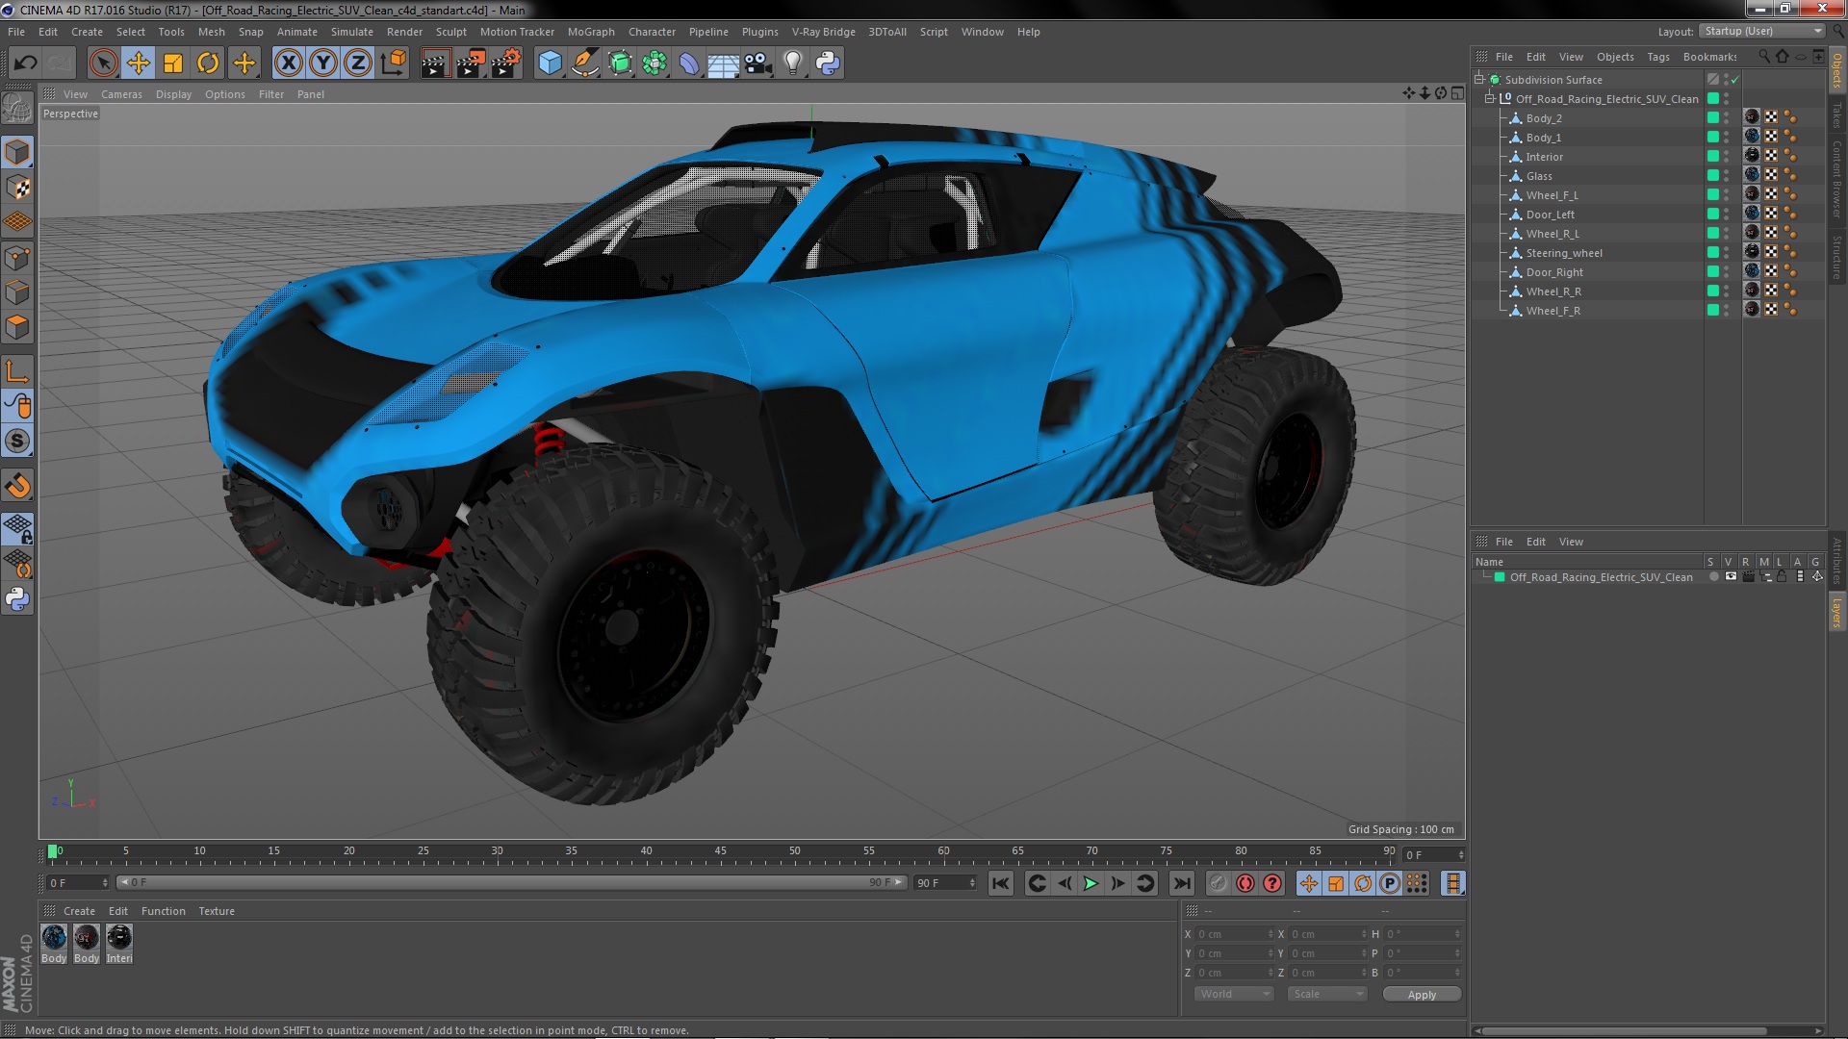Click the magnet tool icon
Image resolution: width=1848 pixels, height=1039 pixels.
(x=17, y=486)
